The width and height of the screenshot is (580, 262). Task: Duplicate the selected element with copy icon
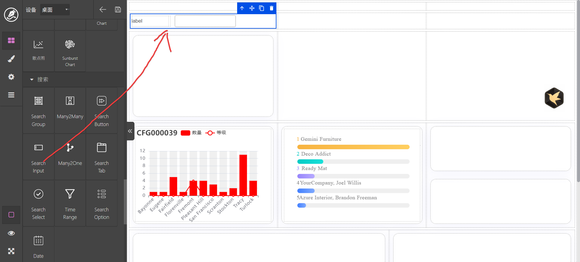click(x=262, y=8)
